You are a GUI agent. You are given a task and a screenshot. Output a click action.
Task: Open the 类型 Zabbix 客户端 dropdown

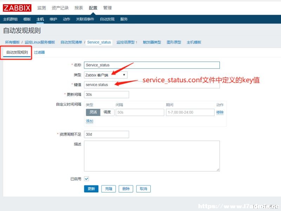coord(106,75)
